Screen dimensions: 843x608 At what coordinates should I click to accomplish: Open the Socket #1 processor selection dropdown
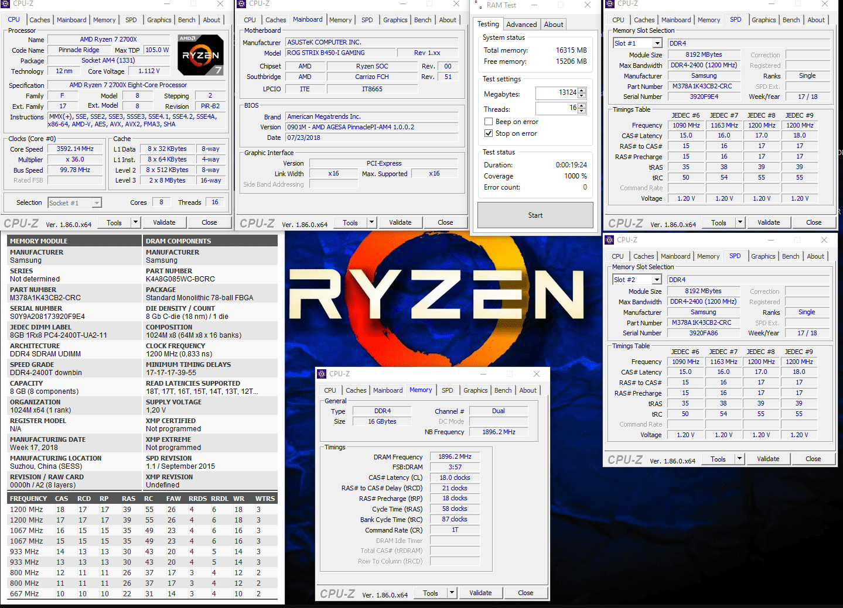click(97, 202)
